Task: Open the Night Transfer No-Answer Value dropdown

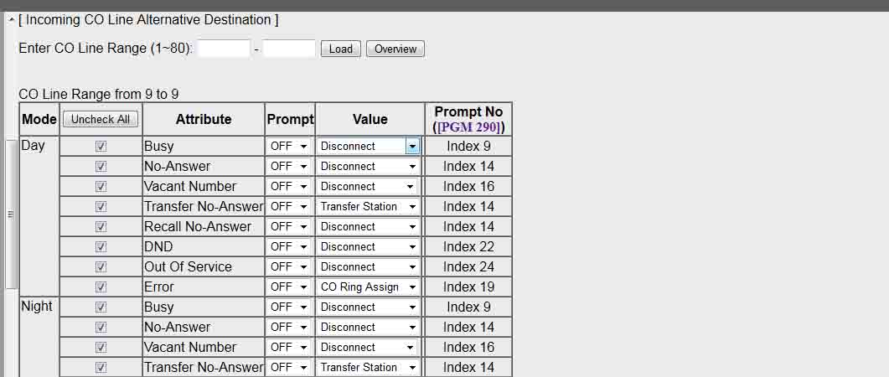Action: 369,367
